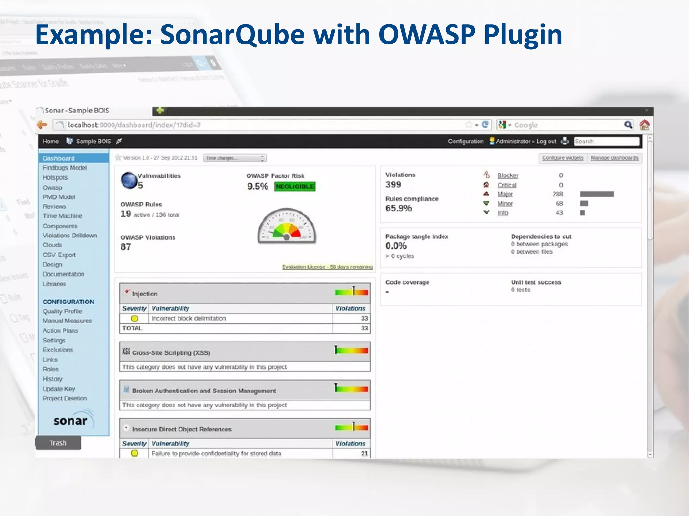Click the Google search magnifier icon

click(x=628, y=125)
